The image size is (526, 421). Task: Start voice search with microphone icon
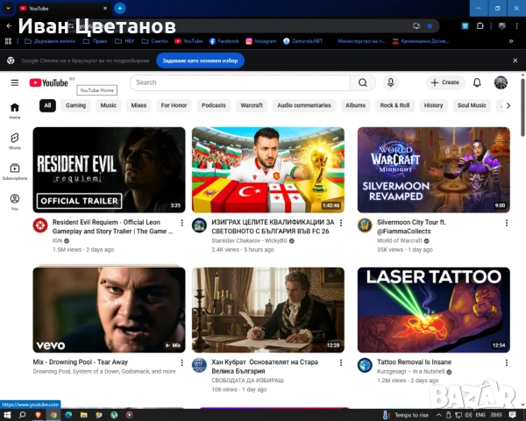[x=390, y=82]
